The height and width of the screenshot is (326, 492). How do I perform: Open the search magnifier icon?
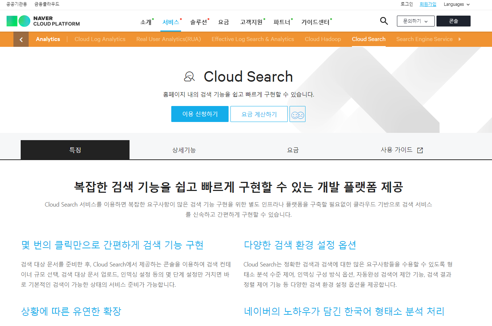[x=384, y=21]
